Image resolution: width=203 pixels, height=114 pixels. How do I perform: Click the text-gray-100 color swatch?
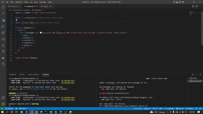coord(41,33)
